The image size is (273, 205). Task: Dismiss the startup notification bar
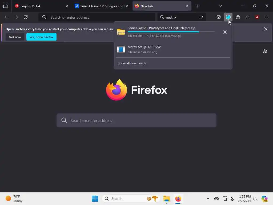pos(266,29)
